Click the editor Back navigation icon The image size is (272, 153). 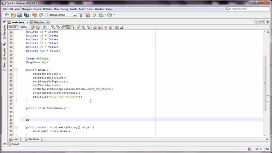pos(38,27)
